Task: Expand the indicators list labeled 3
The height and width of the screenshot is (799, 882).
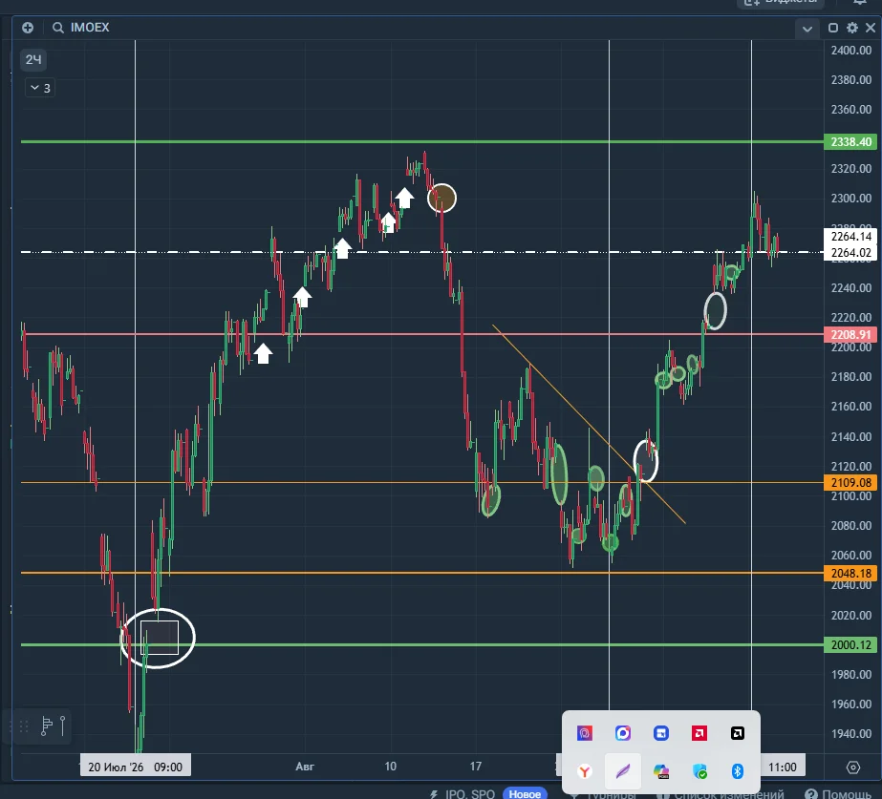Action: point(40,88)
